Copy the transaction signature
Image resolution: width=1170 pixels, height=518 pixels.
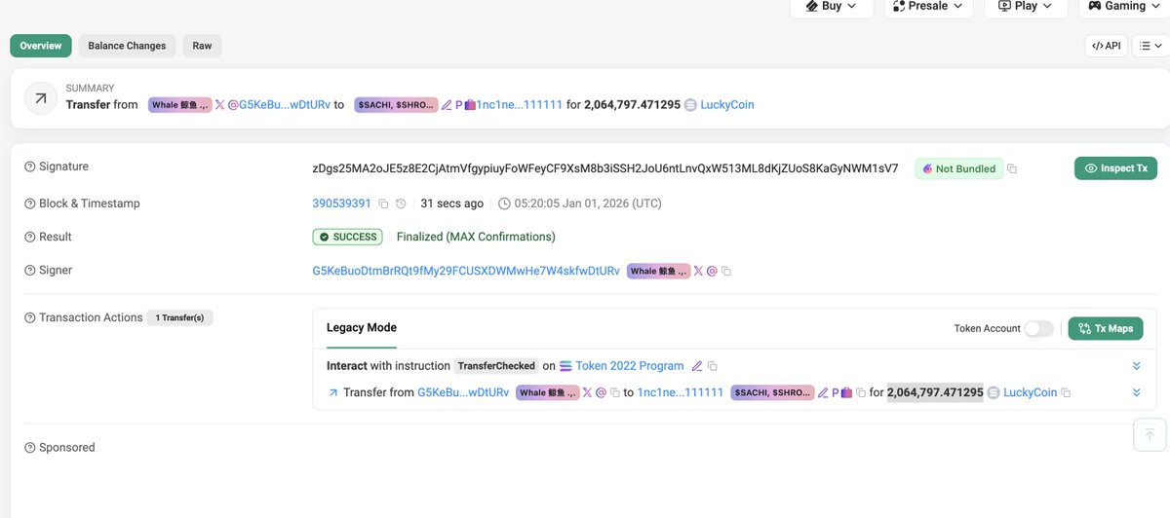(x=1012, y=169)
